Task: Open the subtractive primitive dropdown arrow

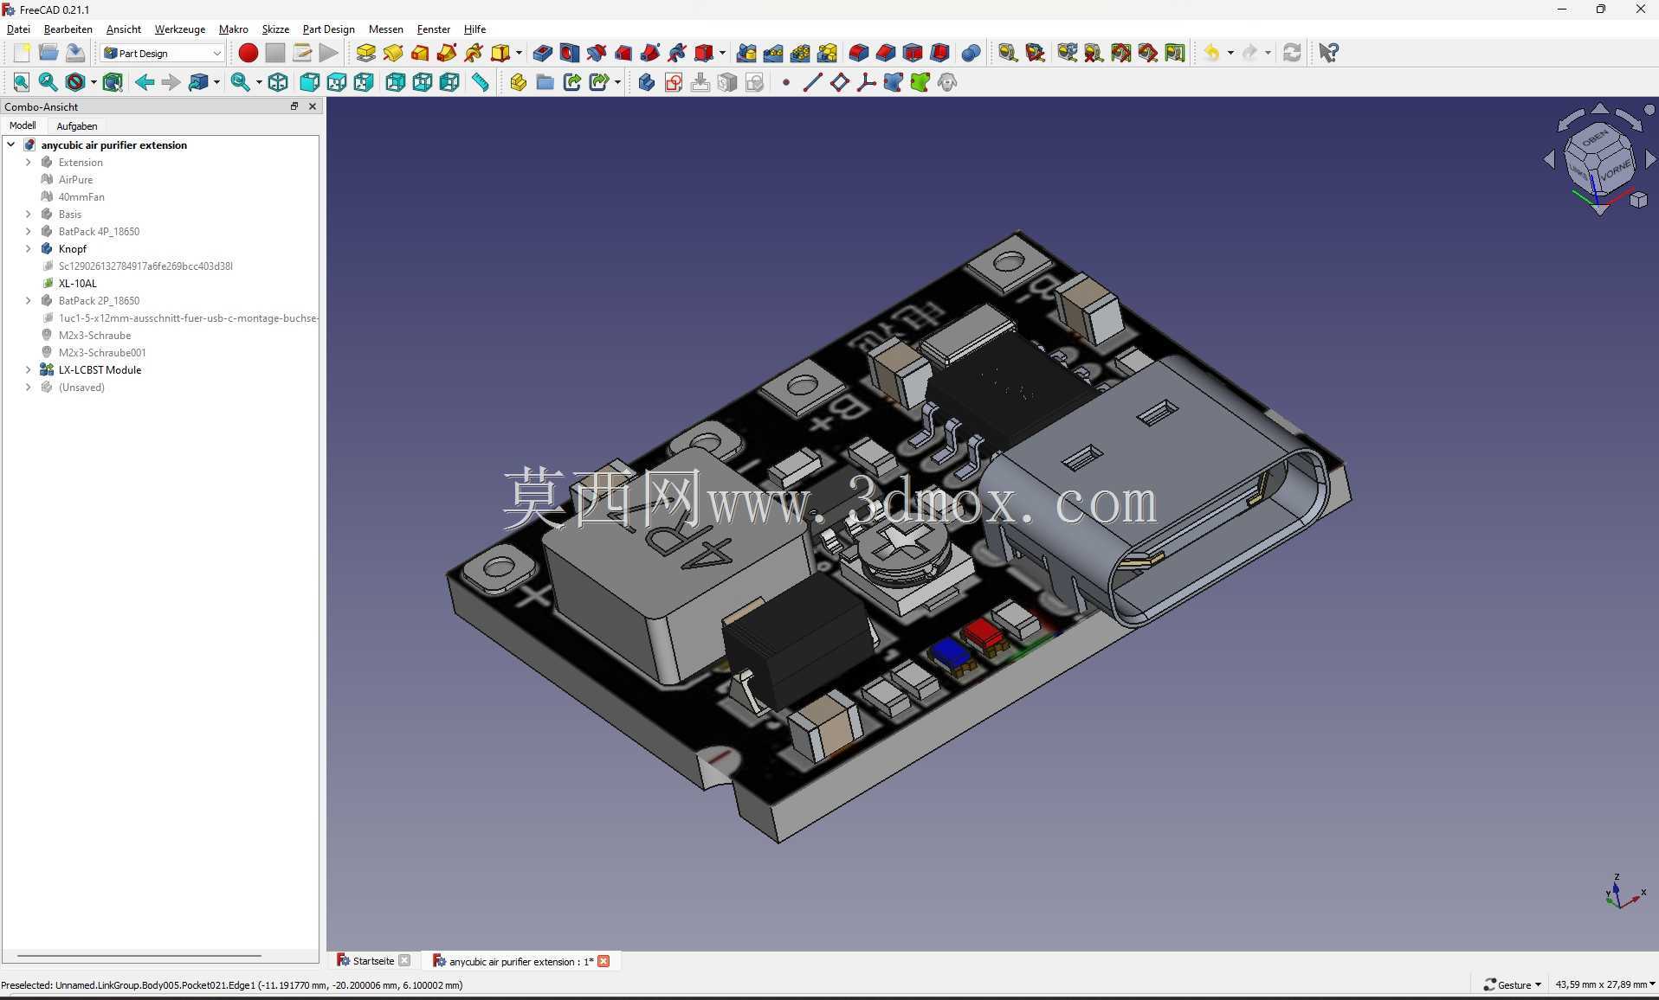Action: click(x=722, y=53)
